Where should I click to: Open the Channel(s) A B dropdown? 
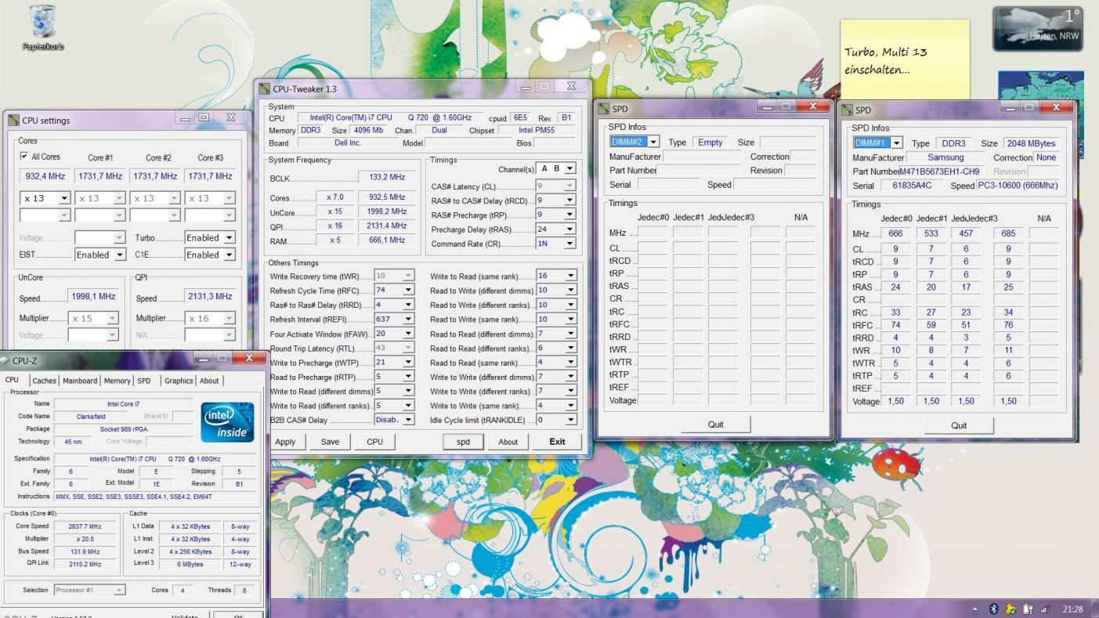click(569, 168)
